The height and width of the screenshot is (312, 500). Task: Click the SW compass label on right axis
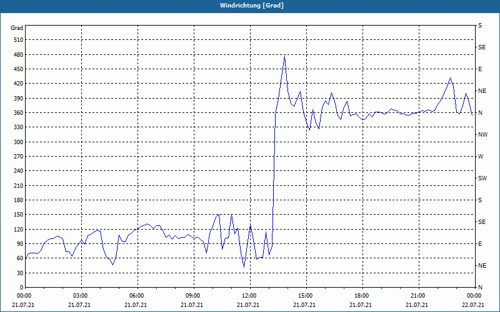pos(482,178)
